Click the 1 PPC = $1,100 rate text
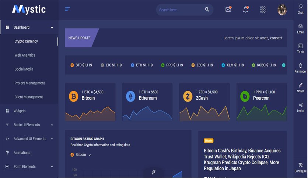Image resolution: width=308 pixels, height=178 pixels. click(x=264, y=92)
